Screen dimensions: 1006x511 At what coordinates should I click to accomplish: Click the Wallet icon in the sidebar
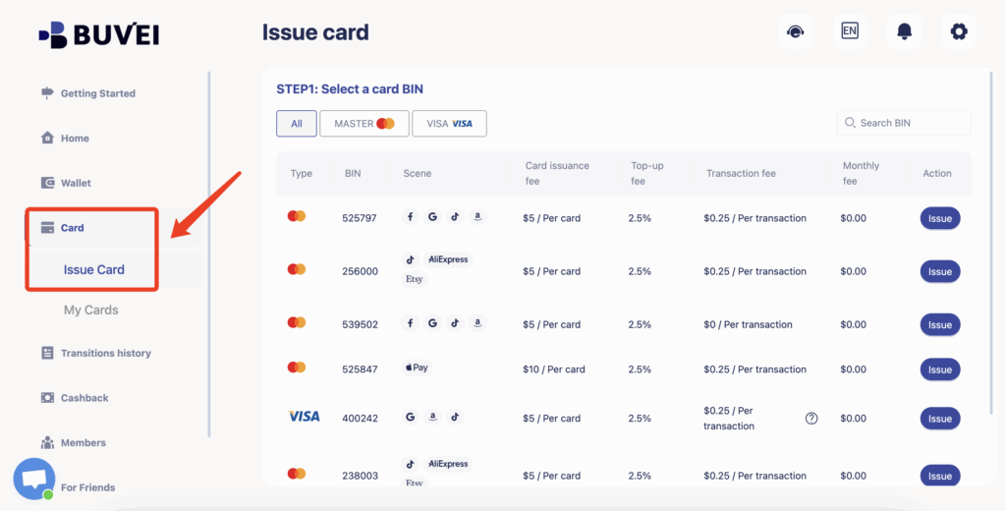(47, 183)
